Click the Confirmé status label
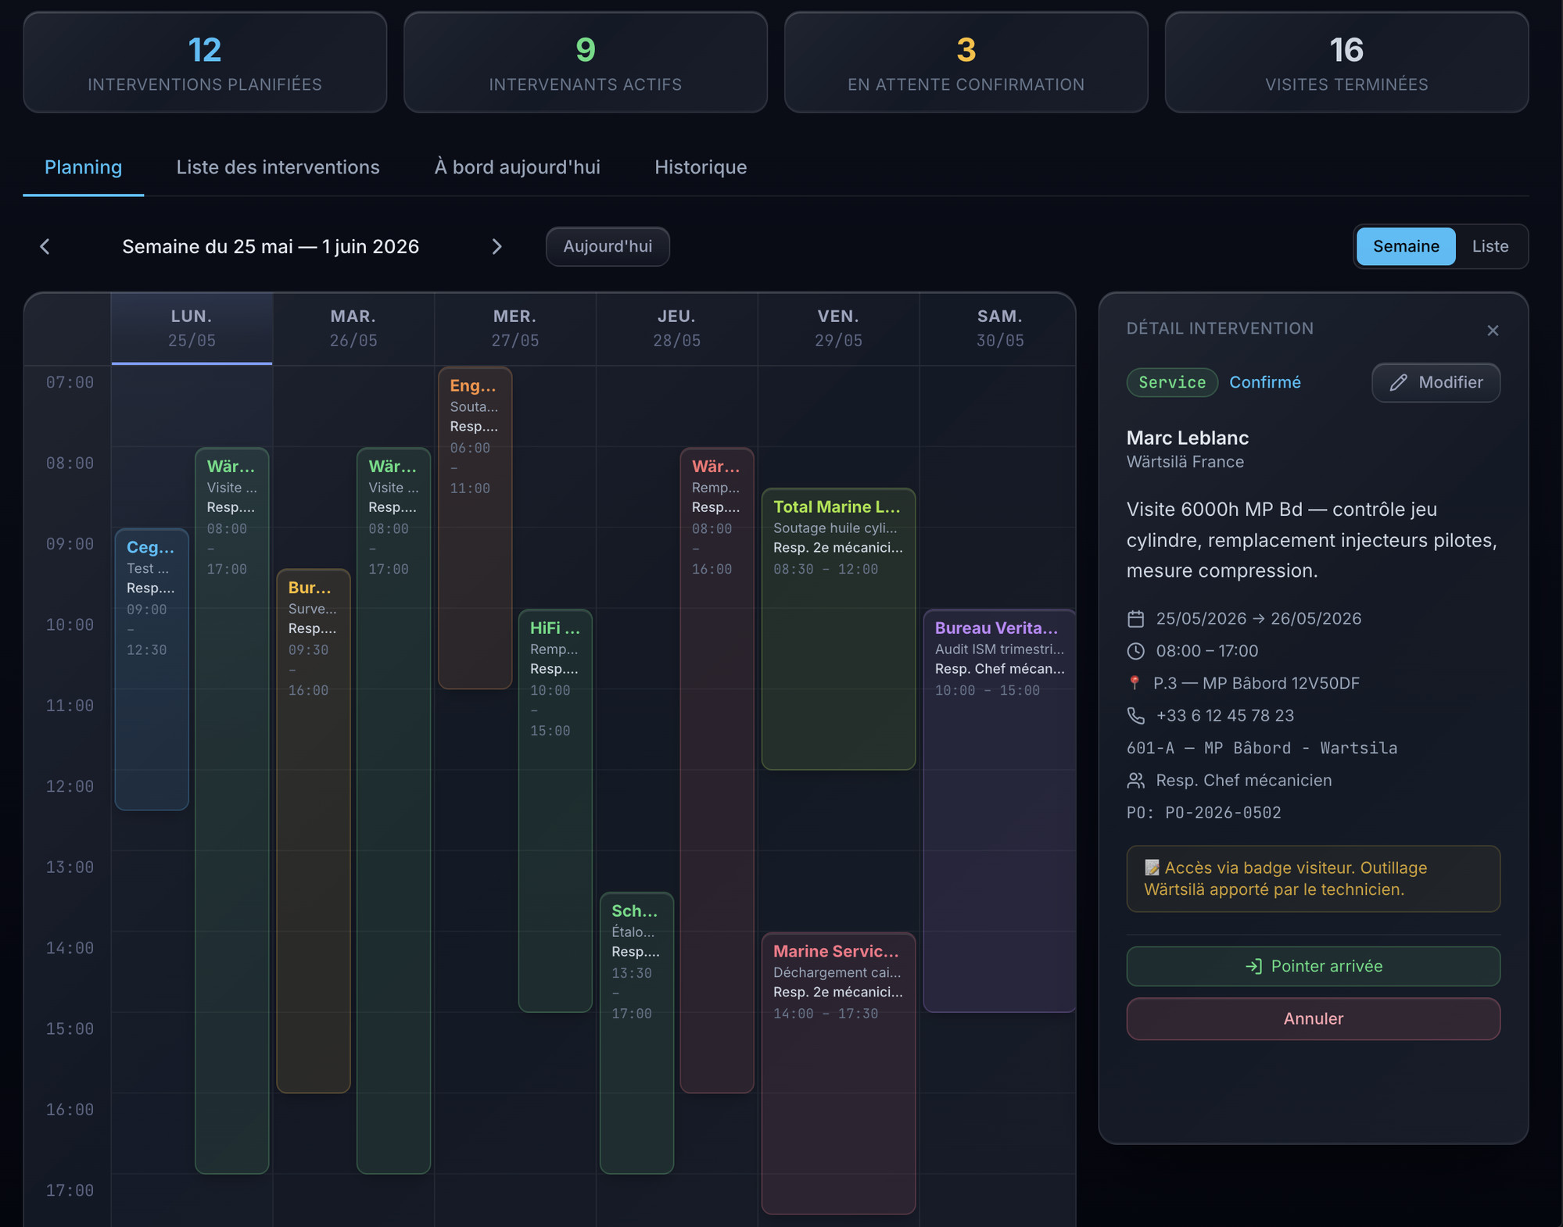Viewport: 1563px width, 1227px height. [x=1264, y=382]
